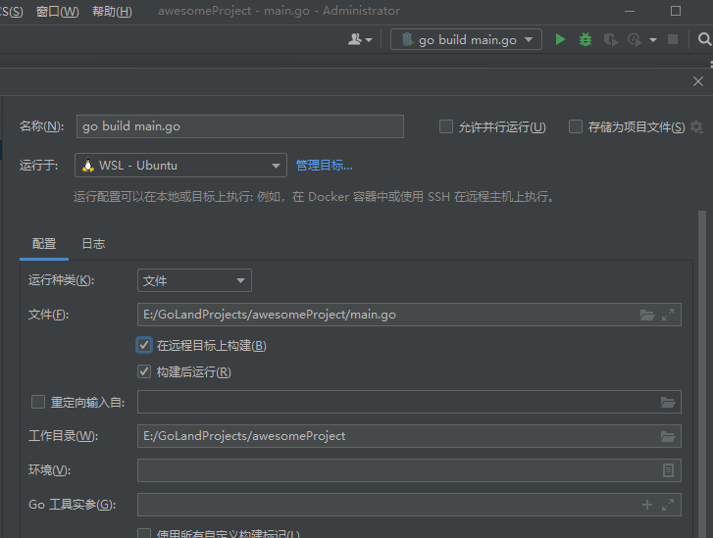Open the 帮助(H) menu

[112, 12]
